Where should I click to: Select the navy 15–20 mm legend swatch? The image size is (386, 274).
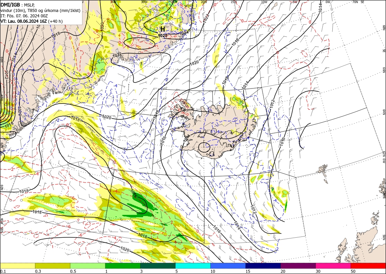pyautogui.click(x=263, y=265)
